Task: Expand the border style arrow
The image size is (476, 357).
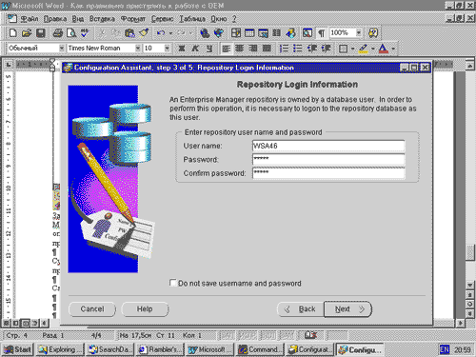Action: (x=352, y=49)
